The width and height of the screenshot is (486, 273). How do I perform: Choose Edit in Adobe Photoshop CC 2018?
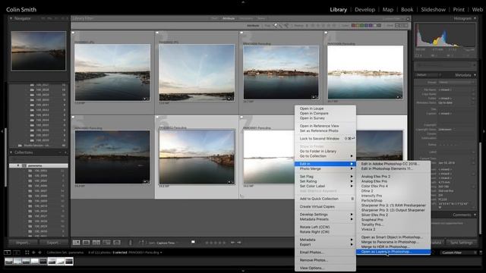393,164
